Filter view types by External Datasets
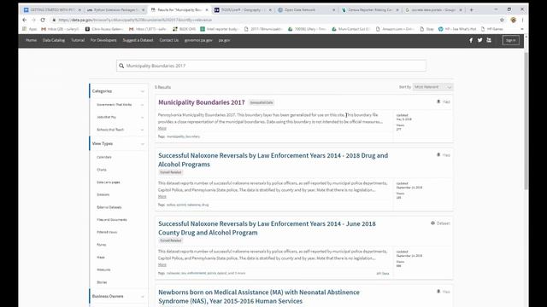This screenshot has height=307, width=547. point(109,207)
